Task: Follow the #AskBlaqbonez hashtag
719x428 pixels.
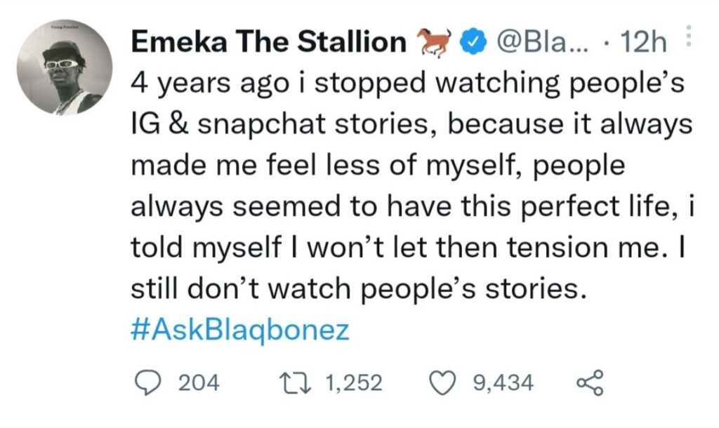Action: pos(239,330)
